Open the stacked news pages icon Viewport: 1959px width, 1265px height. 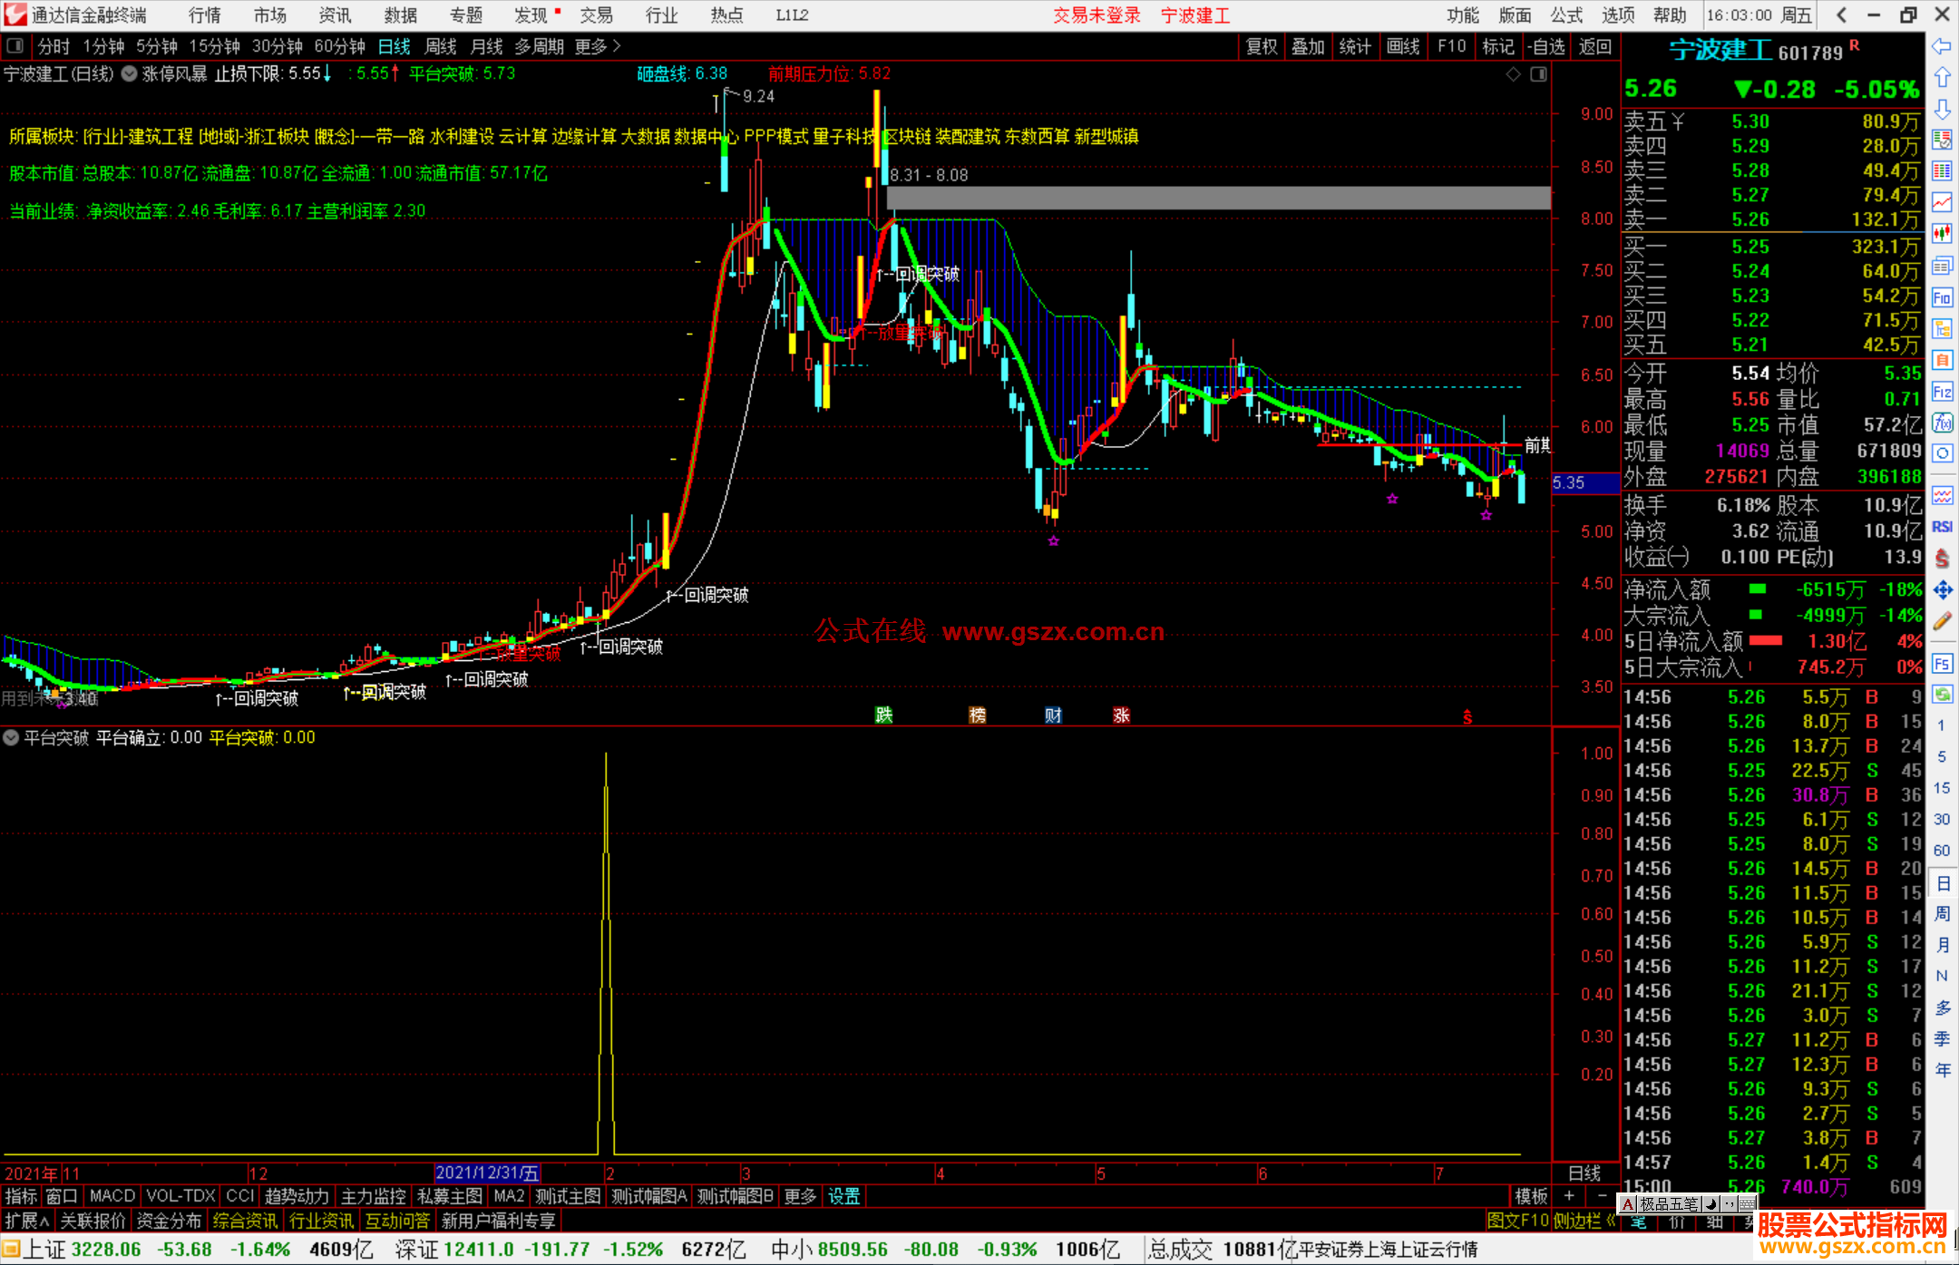[x=1942, y=266]
